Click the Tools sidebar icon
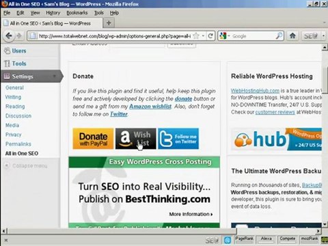The width and height of the screenshot is (328, 246). tap(8, 64)
